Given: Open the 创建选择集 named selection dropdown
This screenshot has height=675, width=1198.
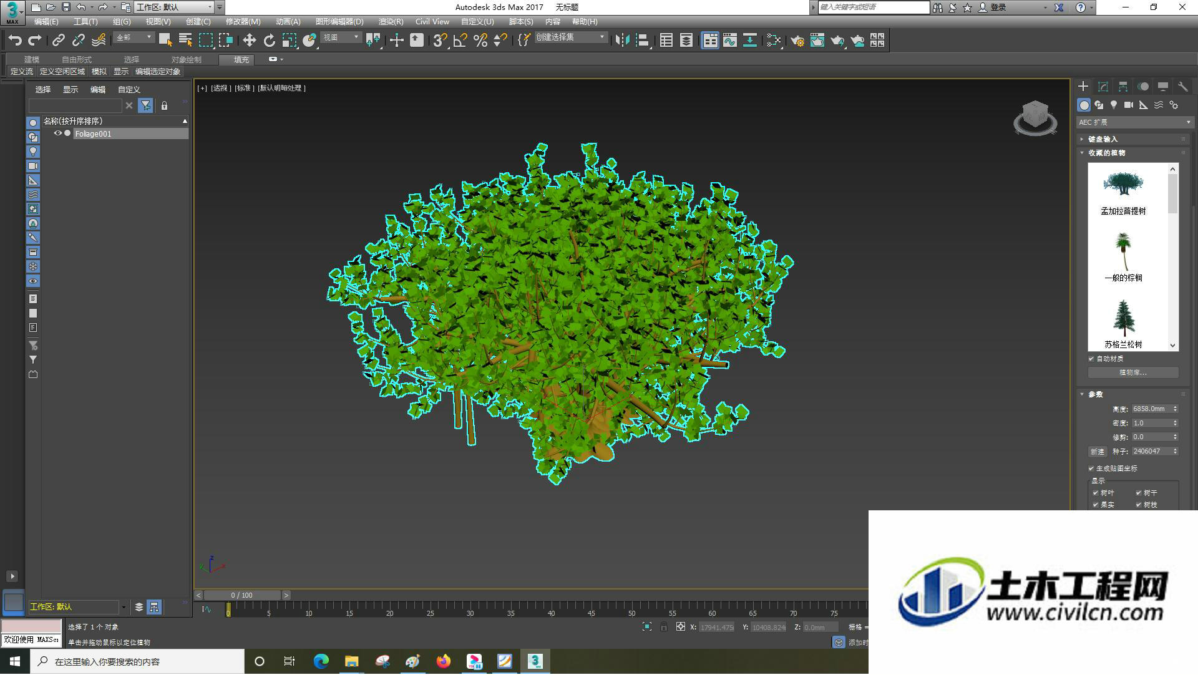Looking at the screenshot, I should click(571, 37).
